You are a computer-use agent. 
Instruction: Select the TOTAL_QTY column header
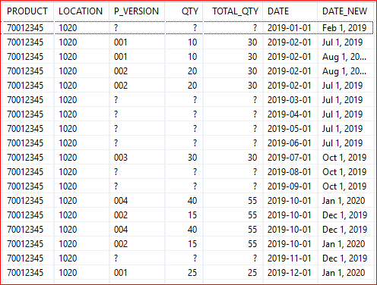coord(233,11)
